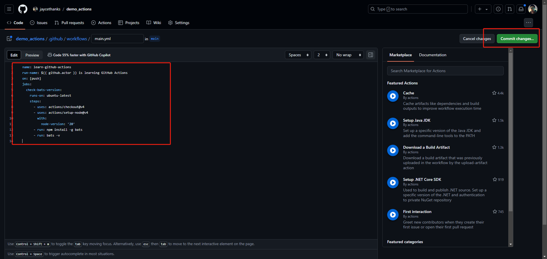Click the user profile avatar
This screenshot has width=547, height=259.
(x=533, y=9)
